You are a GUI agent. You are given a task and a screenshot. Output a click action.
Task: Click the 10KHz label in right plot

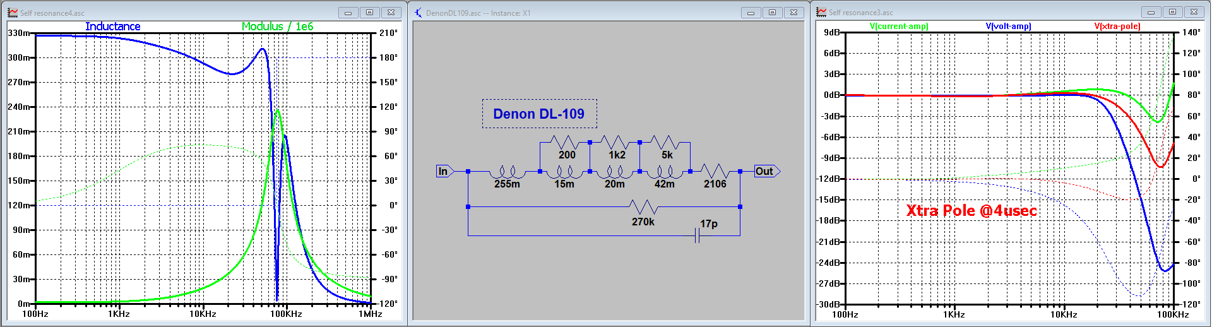coord(1064,314)
